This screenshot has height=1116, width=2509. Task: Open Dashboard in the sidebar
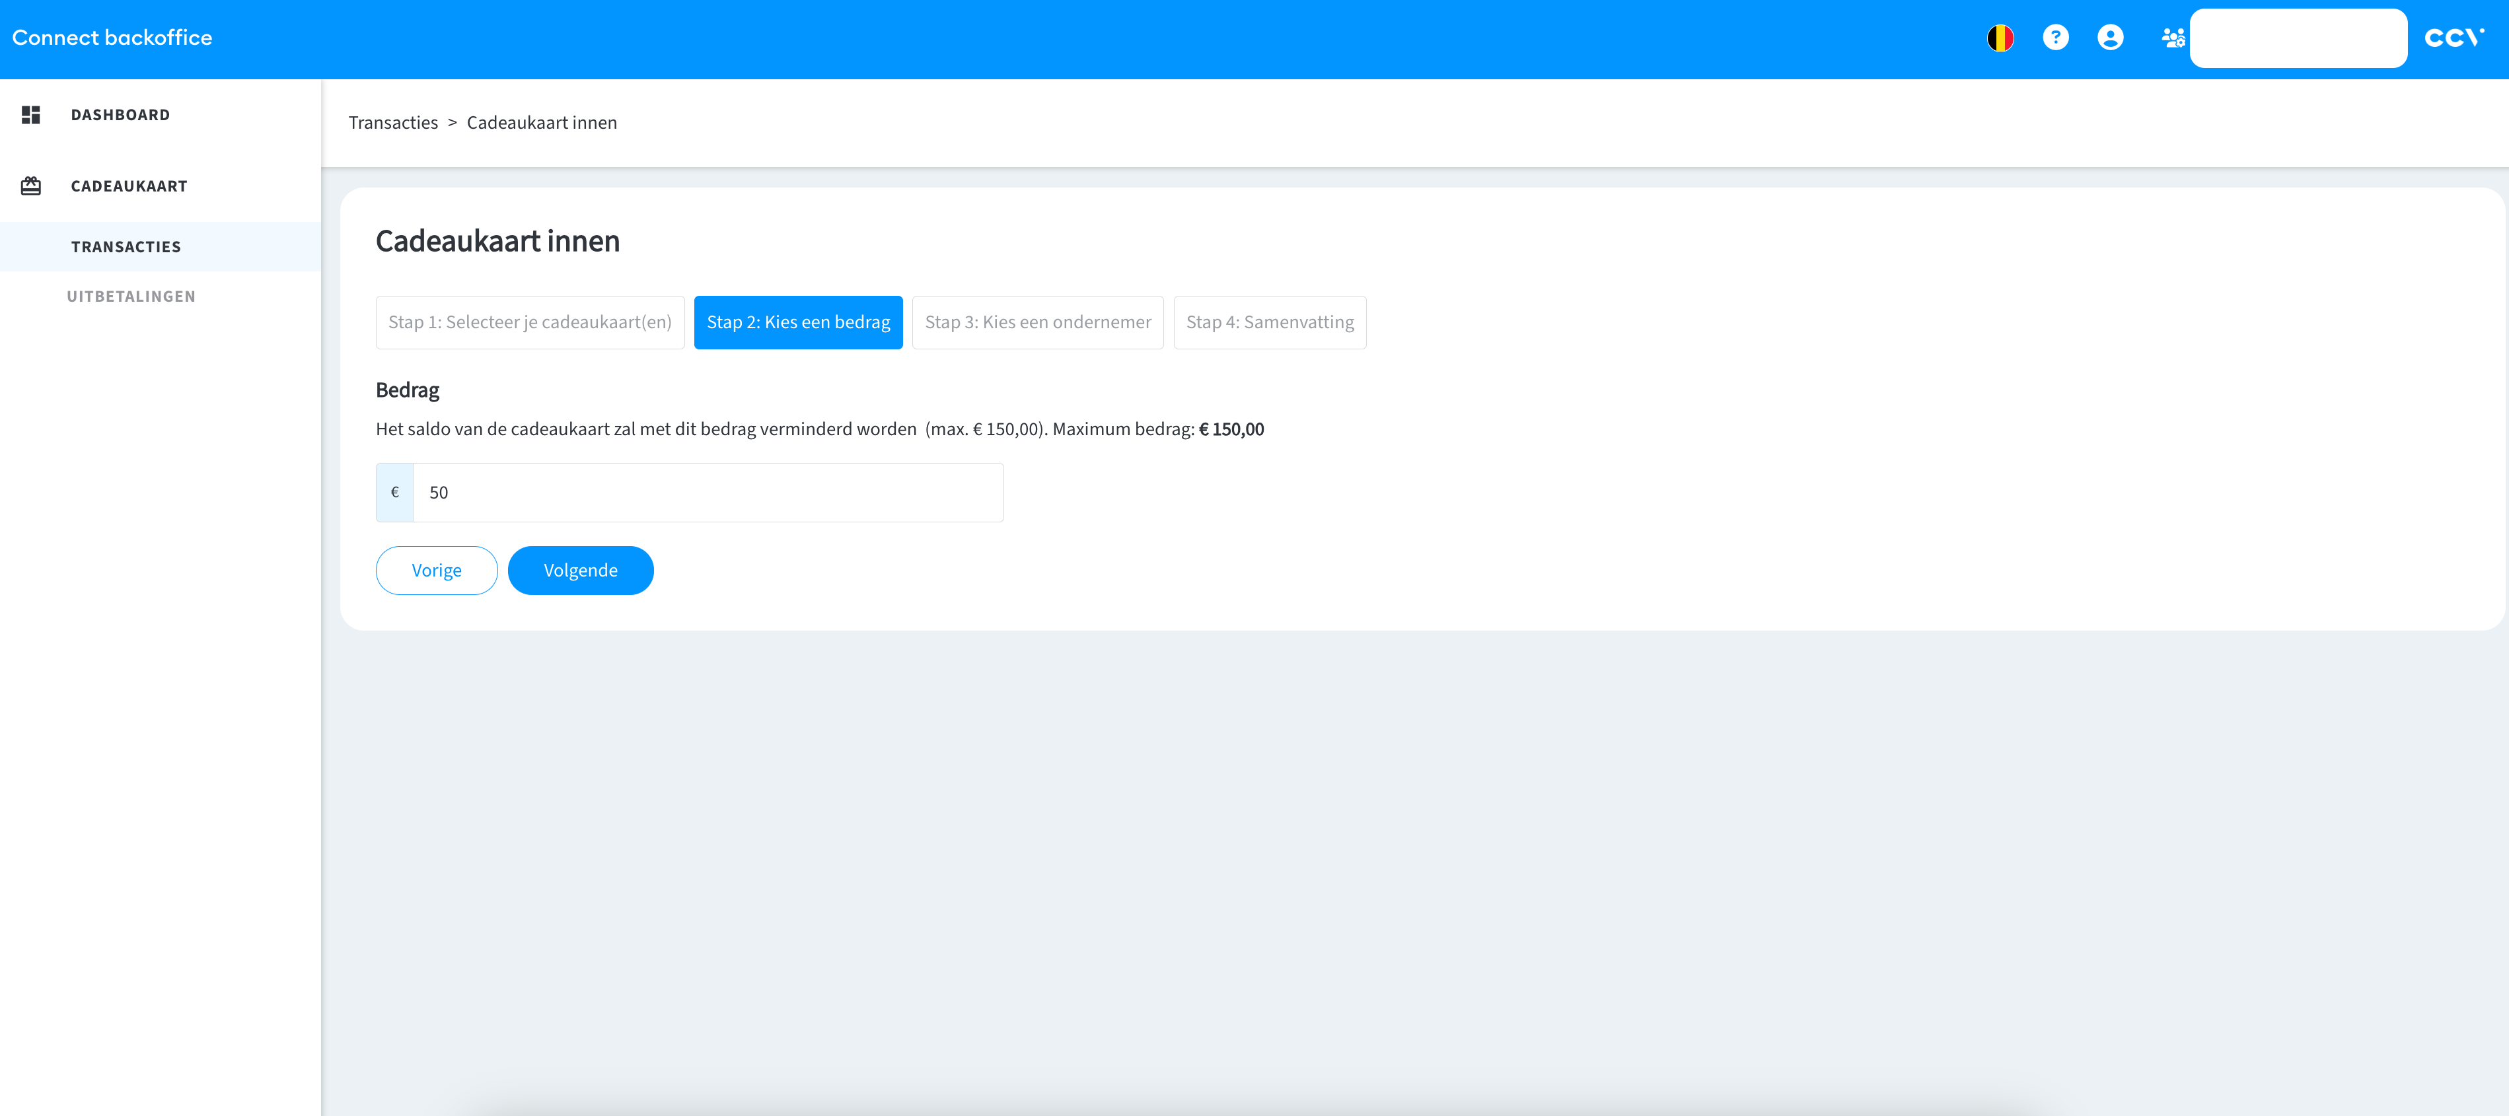click(120, 115)
